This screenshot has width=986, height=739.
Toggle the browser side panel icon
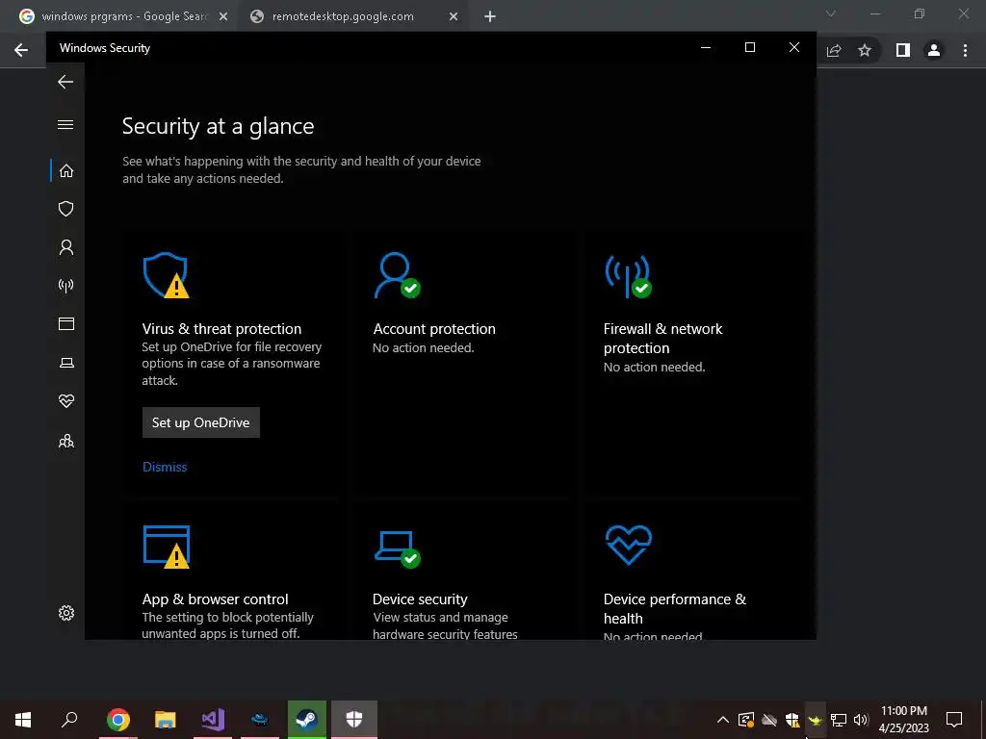(x=903, y=50)
